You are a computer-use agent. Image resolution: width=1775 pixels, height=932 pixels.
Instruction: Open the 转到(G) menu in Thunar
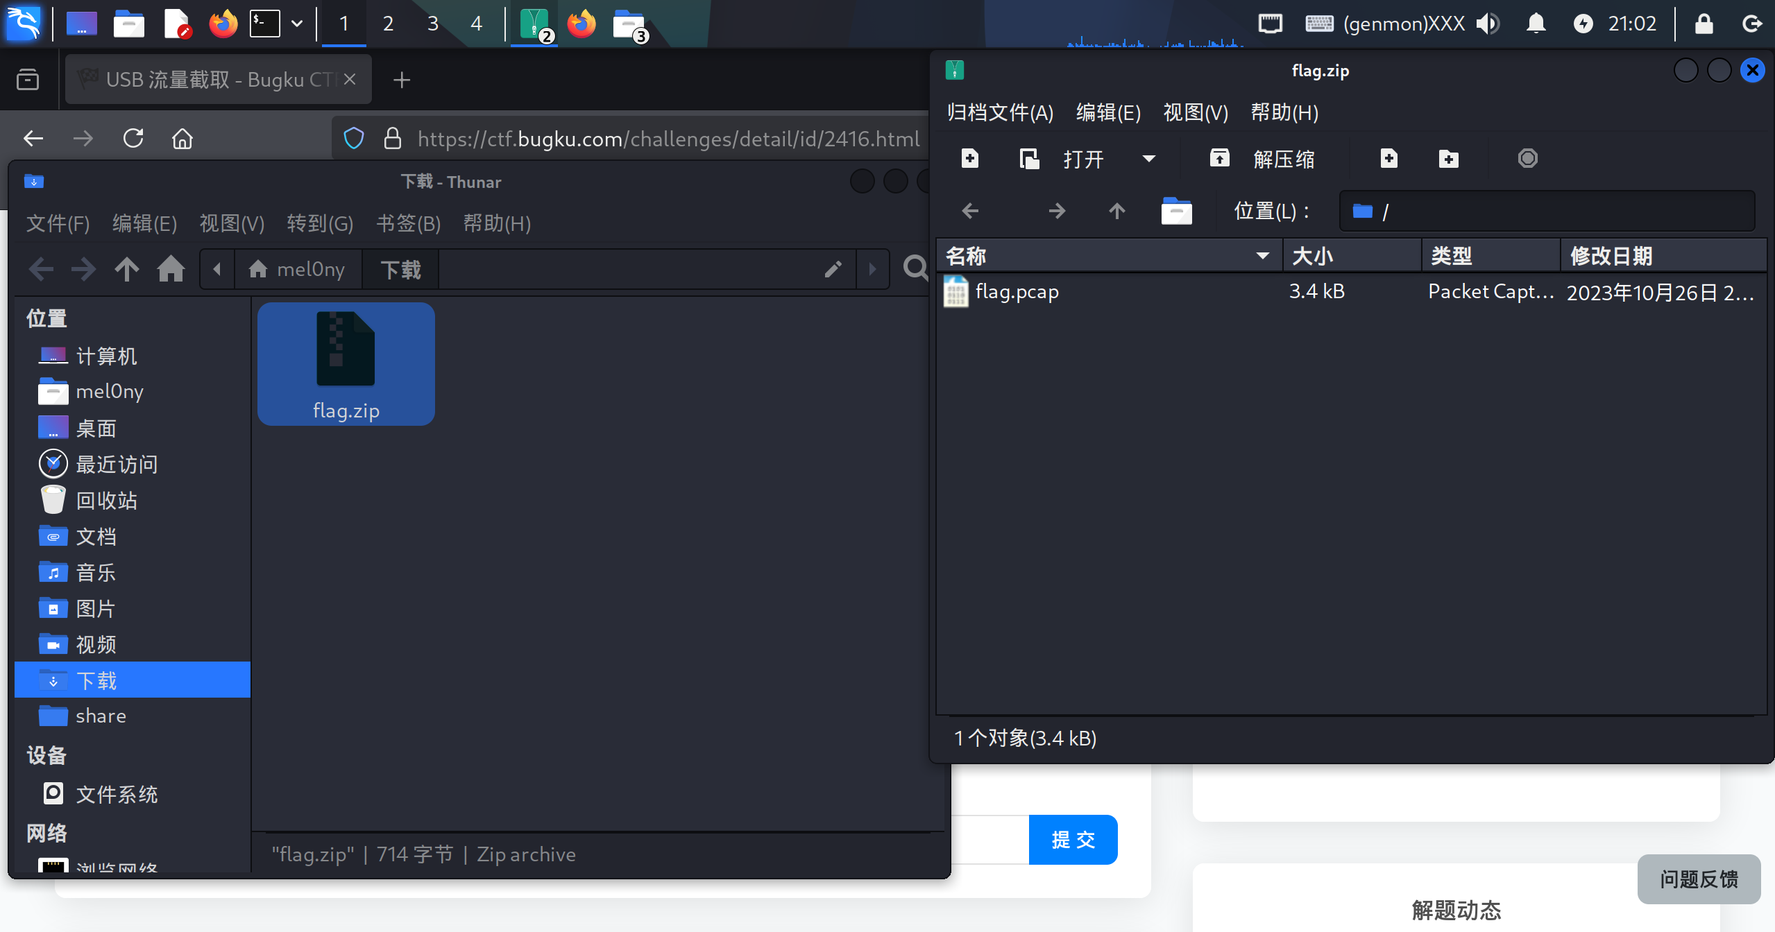320,223
